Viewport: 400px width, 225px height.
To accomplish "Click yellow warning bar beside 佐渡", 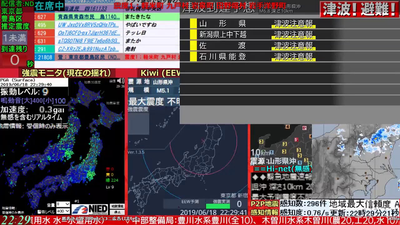I will click(193, 46).
